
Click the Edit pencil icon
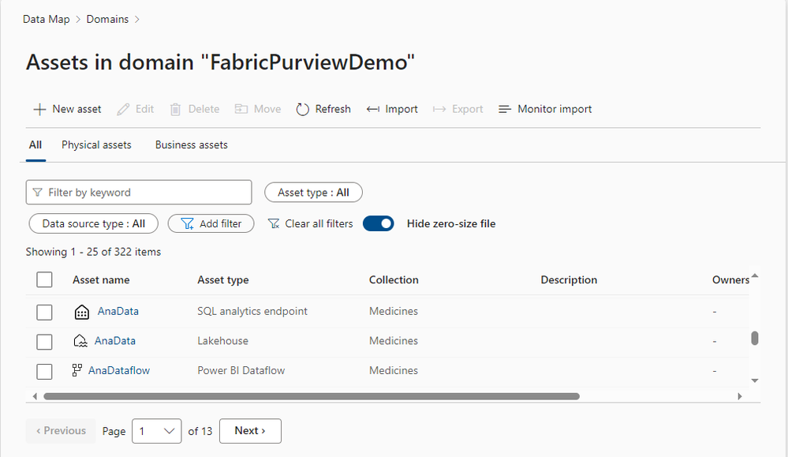click(x=123, y=109)
